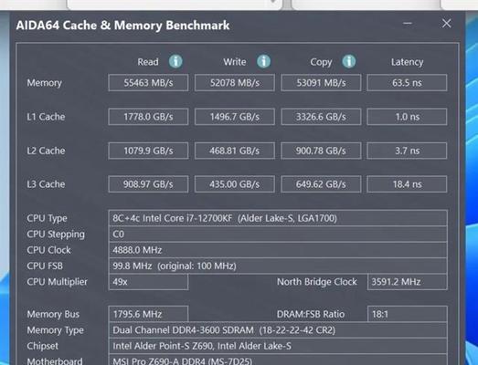This screenshot has height=365, width=478.
Task: Click the North Bridge Clock 3591.2 MHz field
Action: (x=408, y=282)
